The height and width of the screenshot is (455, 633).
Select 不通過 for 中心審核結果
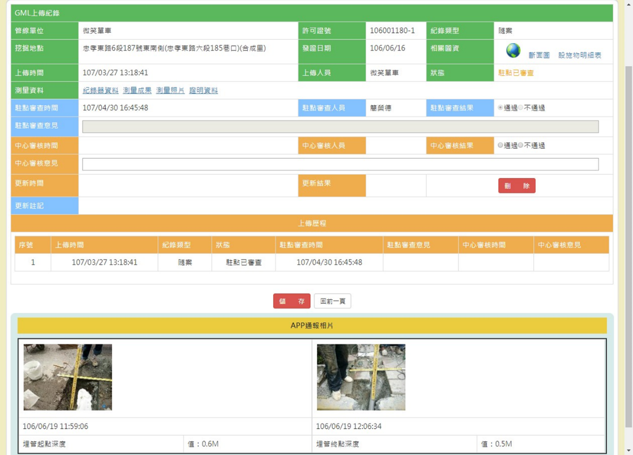pos(521,146)
